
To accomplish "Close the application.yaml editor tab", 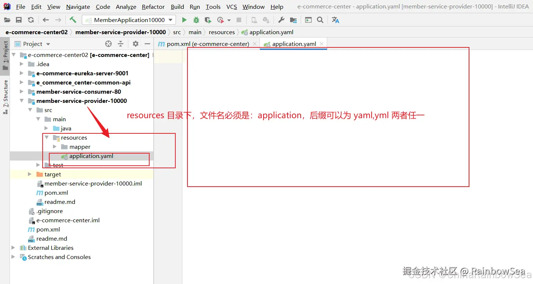I will coord(322,44).
